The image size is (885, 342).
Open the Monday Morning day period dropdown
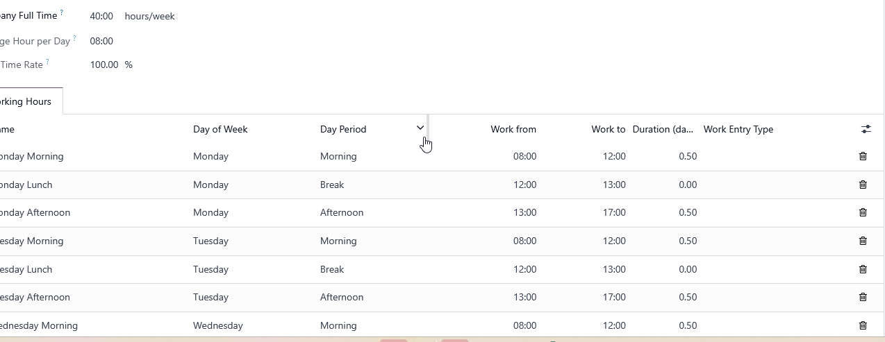(x=372, y=156)
